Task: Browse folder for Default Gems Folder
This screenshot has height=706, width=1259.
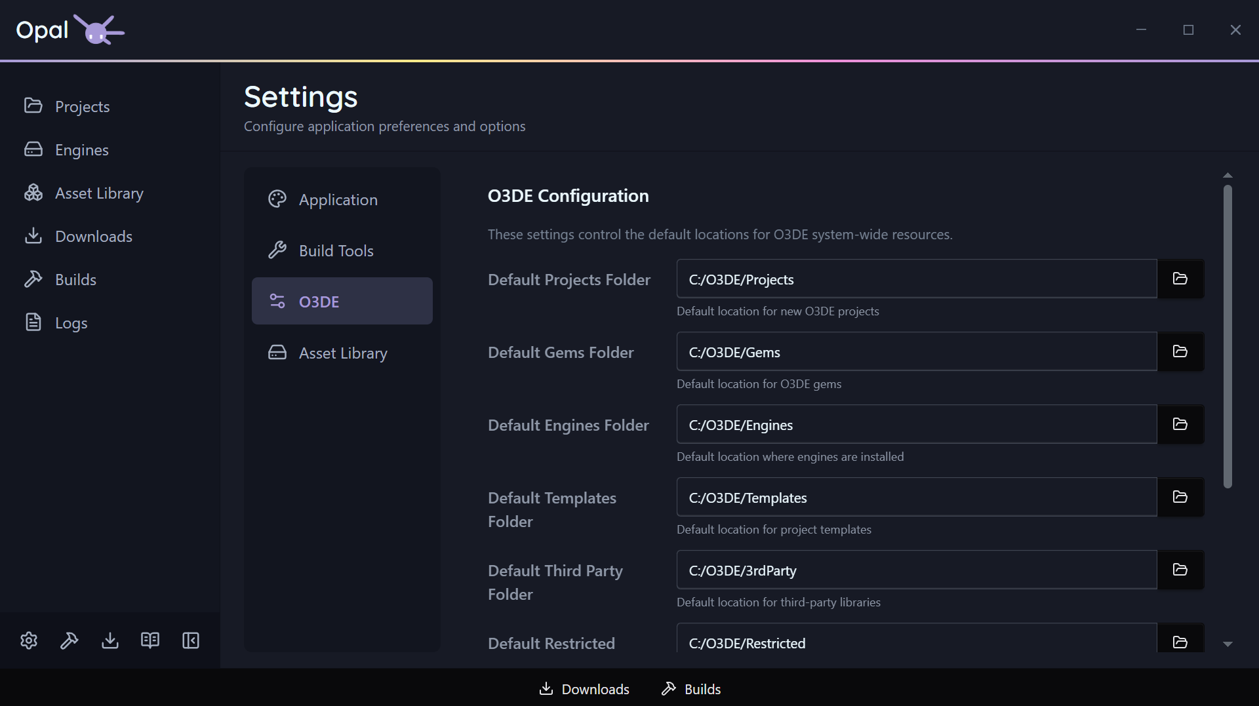Action: [1180, 351]
